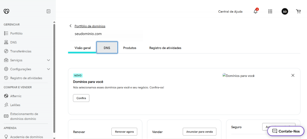Click the Afternic globe icon

click(6, 96)
